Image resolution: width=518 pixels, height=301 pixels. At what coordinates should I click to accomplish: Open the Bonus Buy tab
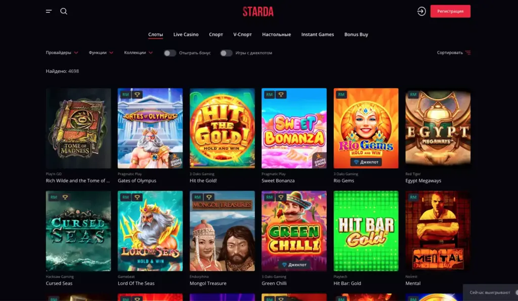pos(356,34)
